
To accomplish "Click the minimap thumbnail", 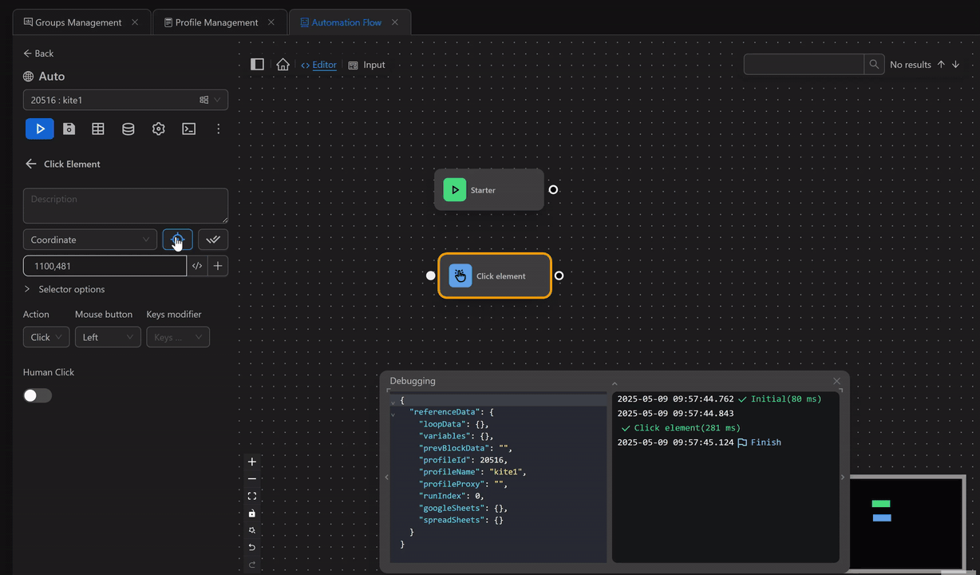I will coord(907,522).
